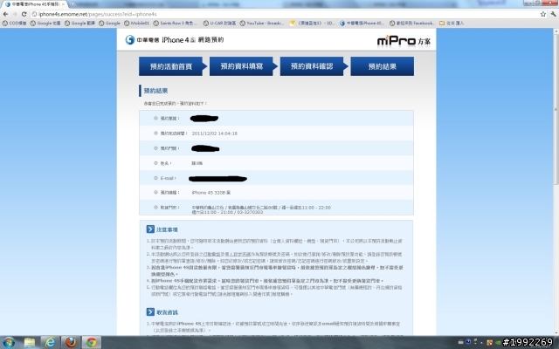Reload the page with the refresh icon
This screenshot has height=349, width=559.
[24, 14]
